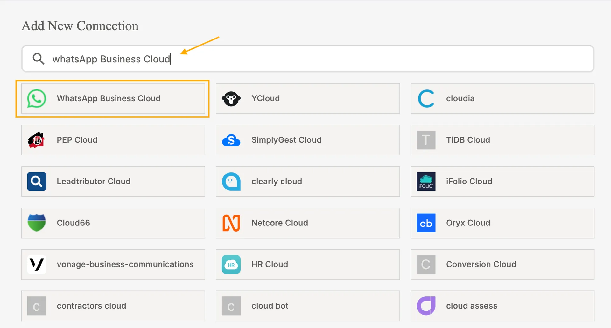Click the Cloud66 shield icon
Screen dimensions: 611x328
(x=36, y=223)
